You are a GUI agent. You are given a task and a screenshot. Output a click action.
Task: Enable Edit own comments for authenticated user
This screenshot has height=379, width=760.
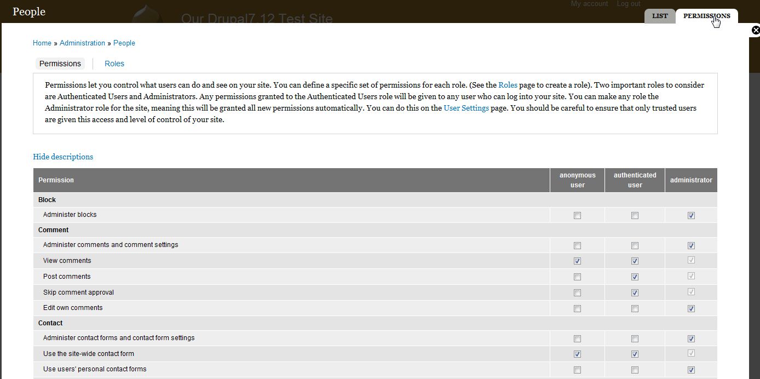[635, 309]
